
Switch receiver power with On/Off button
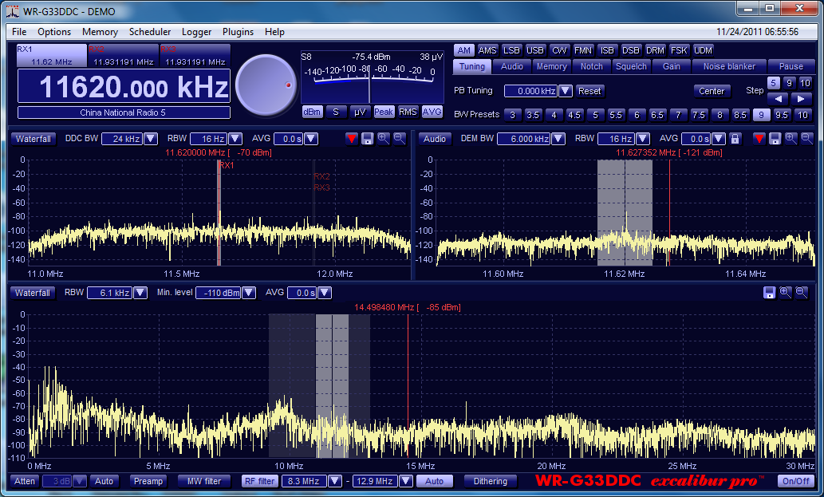point(794,481)
